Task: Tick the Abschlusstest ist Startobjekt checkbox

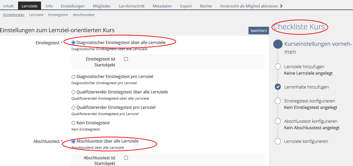Action: 126,158
